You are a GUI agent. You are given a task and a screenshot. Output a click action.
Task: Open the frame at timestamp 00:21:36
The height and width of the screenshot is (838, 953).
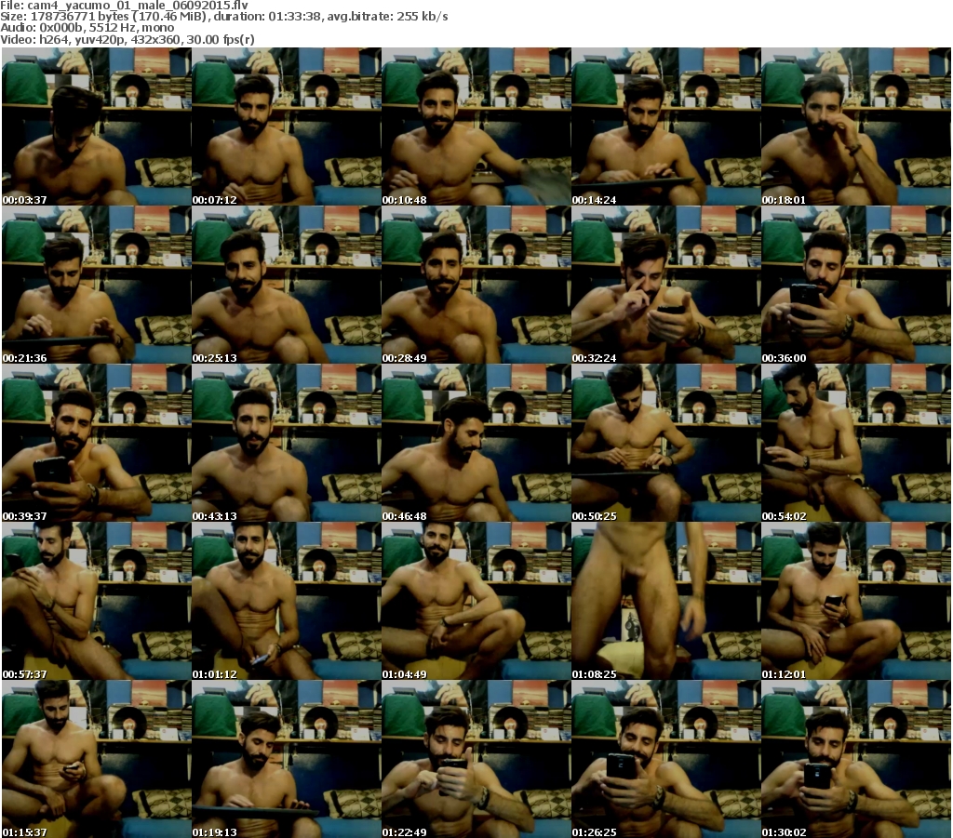(x=97, y=285)
